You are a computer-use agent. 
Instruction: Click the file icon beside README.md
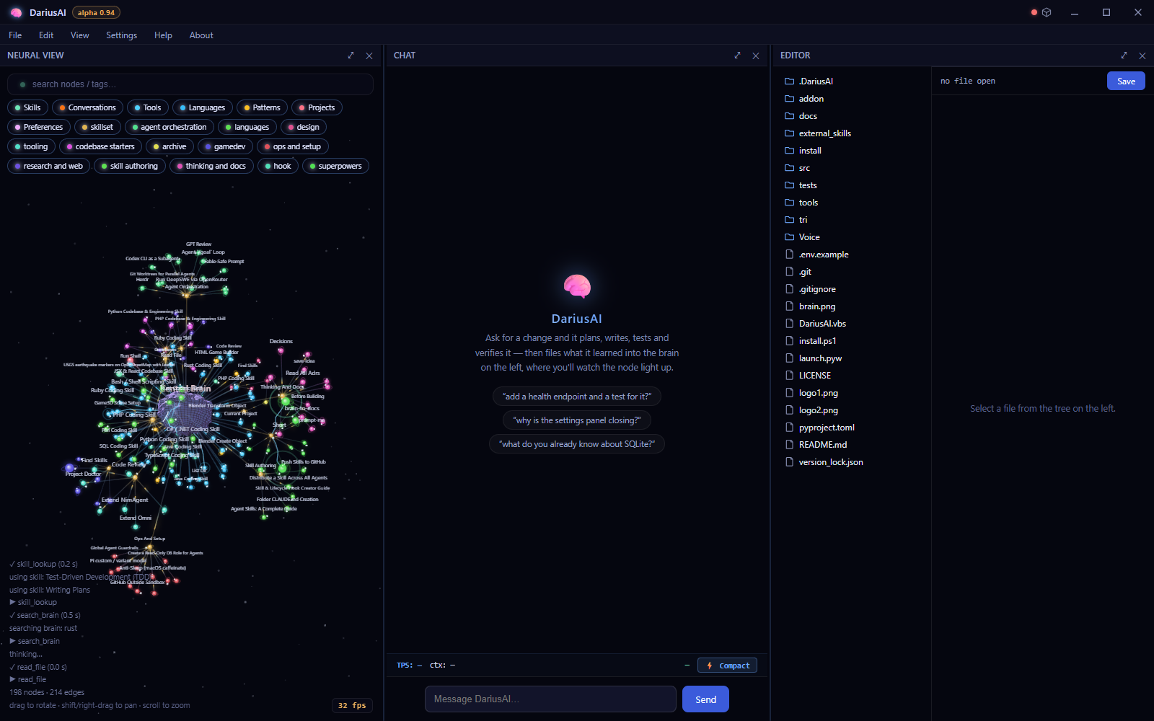(x=789, y=445)
